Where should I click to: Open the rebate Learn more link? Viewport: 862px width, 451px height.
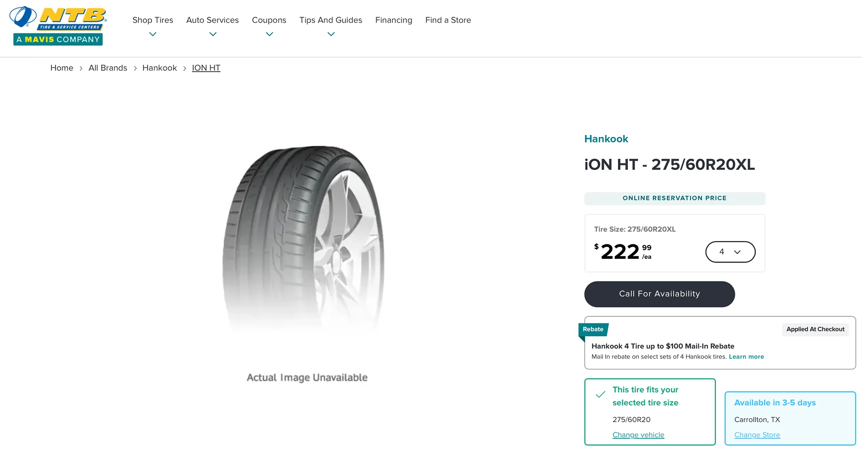tap(746, 357)
